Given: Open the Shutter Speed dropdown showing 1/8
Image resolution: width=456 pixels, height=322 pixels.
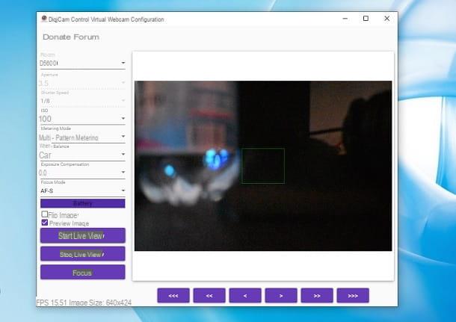Looking at the screenshot, I should (82, 101).
